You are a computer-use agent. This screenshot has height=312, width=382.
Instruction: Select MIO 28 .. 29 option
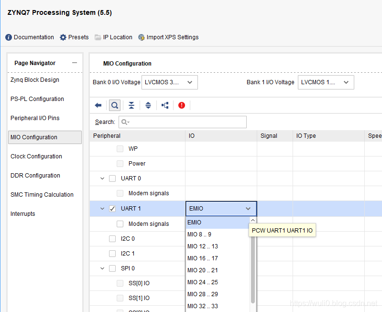tap(218, 294)
